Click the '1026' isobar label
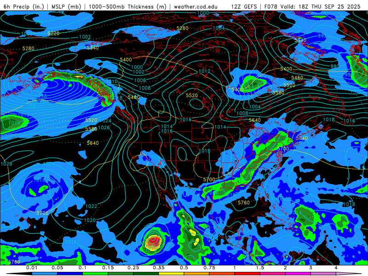The height and width of the screenshot is (276, 368). click(104, 127)
